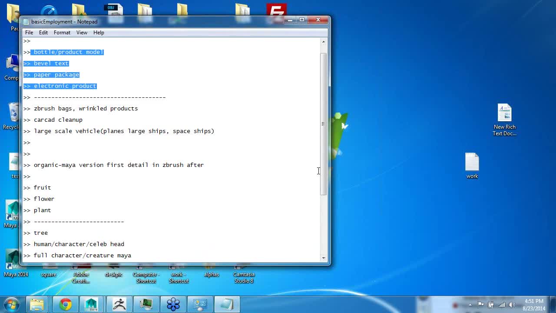
Task: Open the View menu in Notepad
Action: [x=82, y=33]
